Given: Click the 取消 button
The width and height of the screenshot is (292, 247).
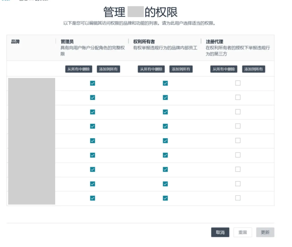Looking at the screenshot, I should (220, 232).
